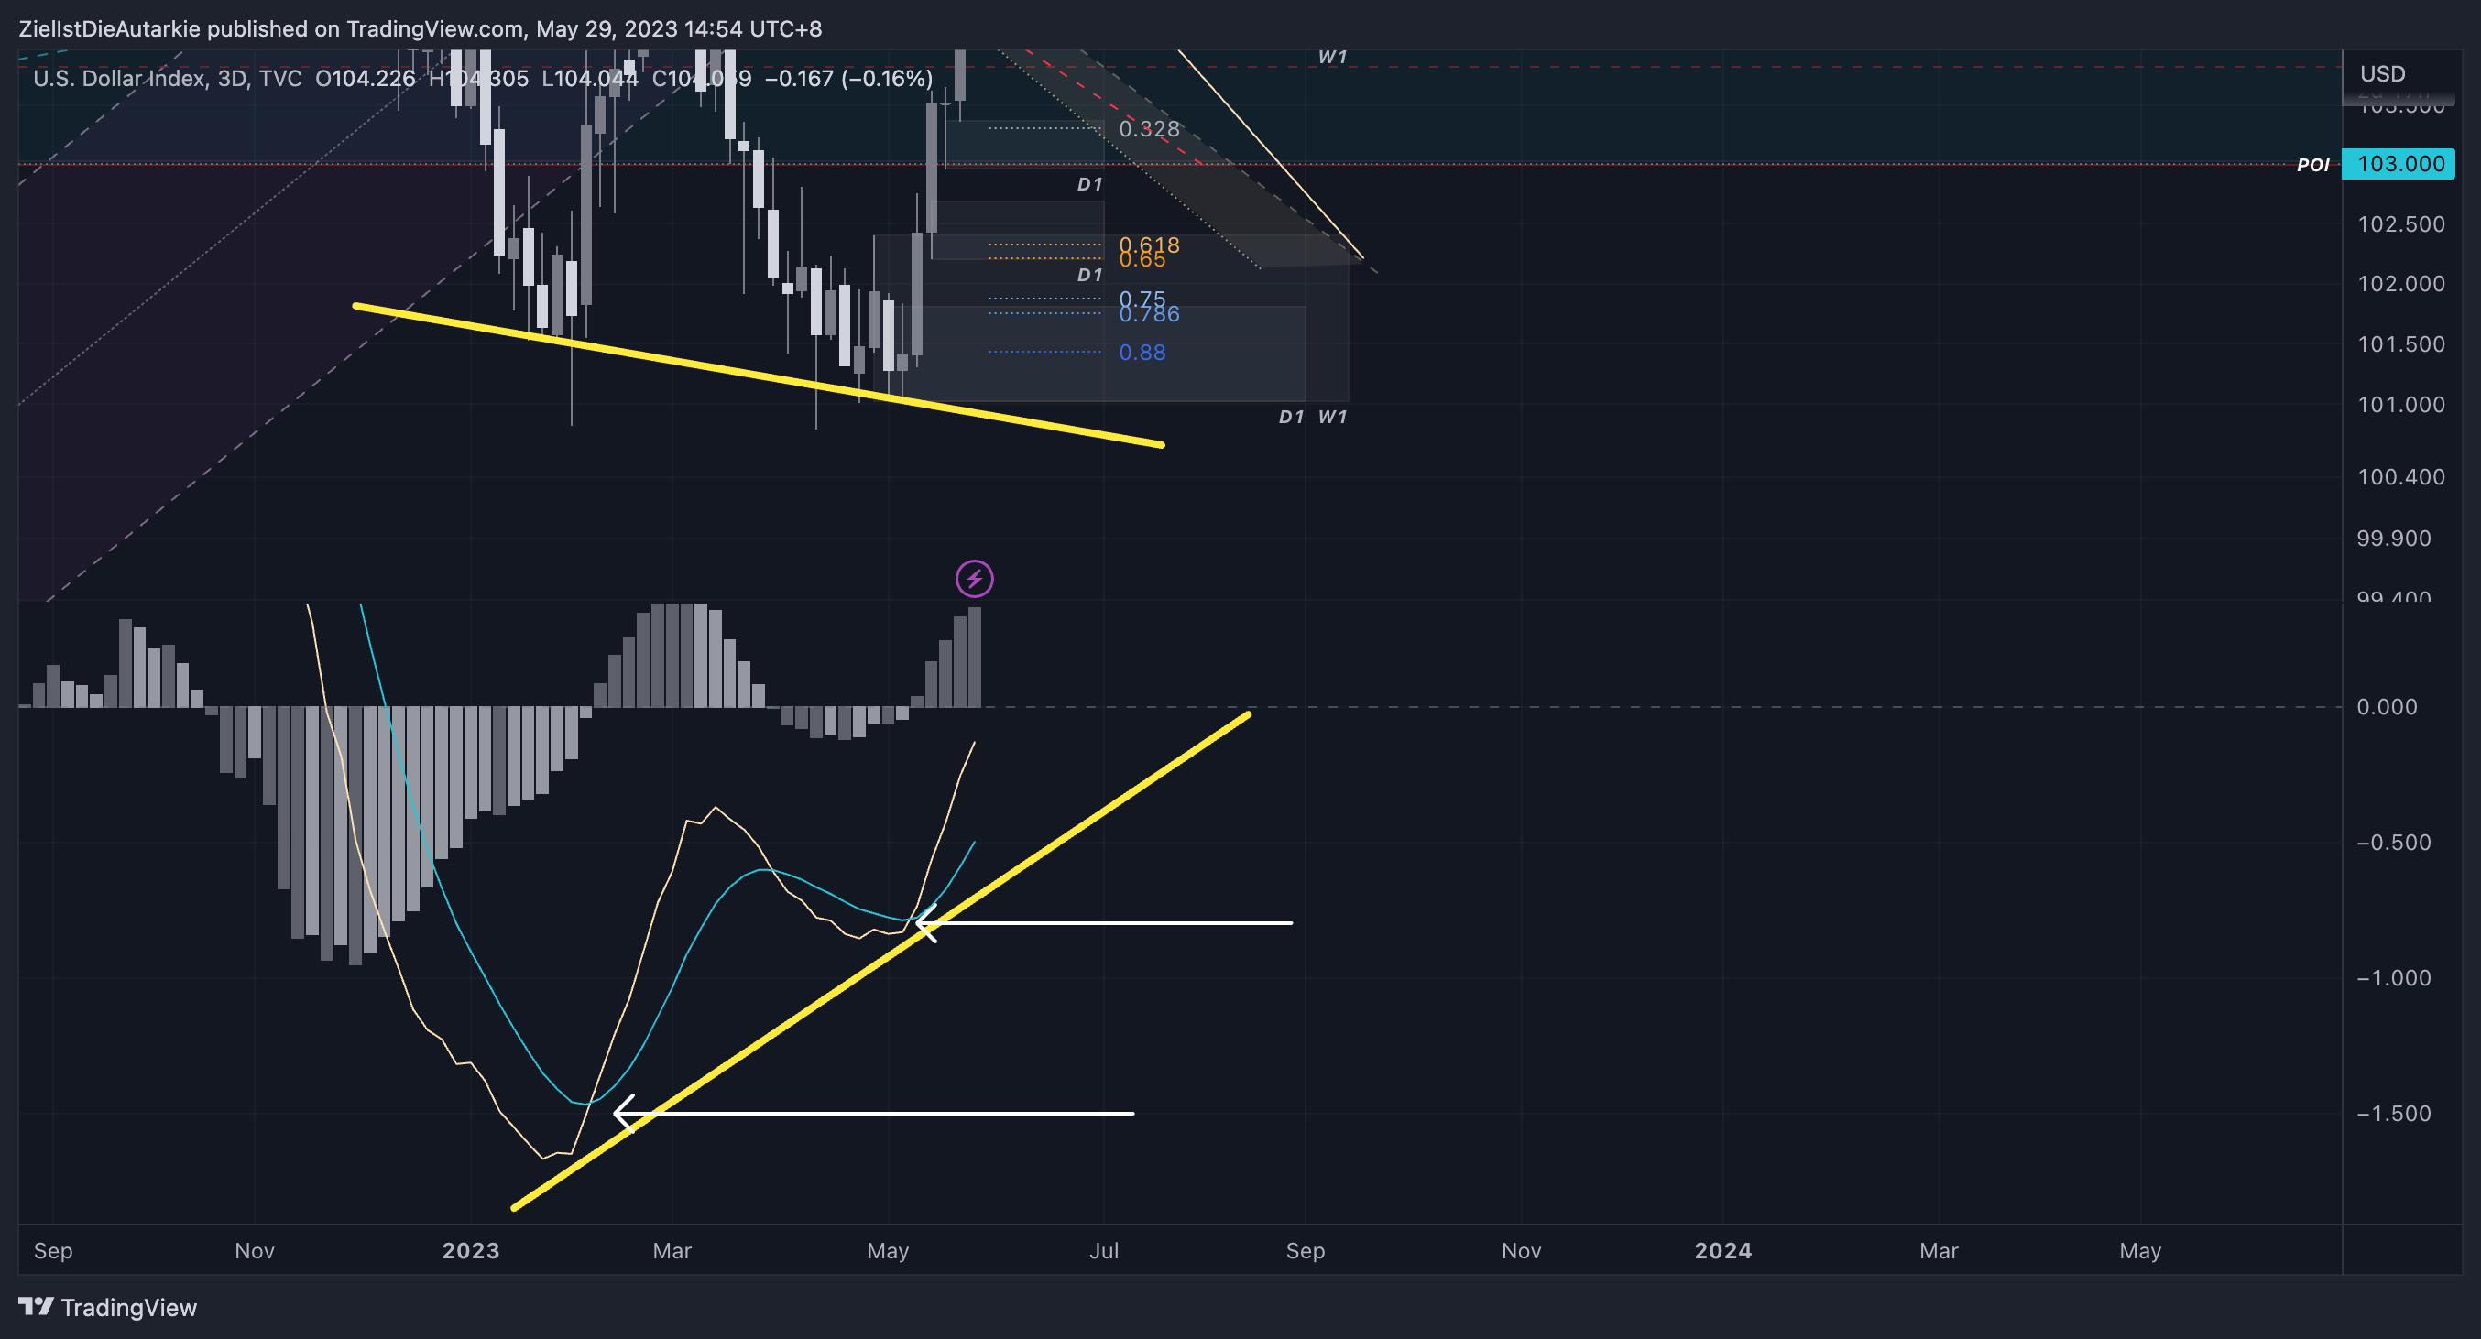
Task: Click the Jul label on time axis
Action: click(1103, 1250)
